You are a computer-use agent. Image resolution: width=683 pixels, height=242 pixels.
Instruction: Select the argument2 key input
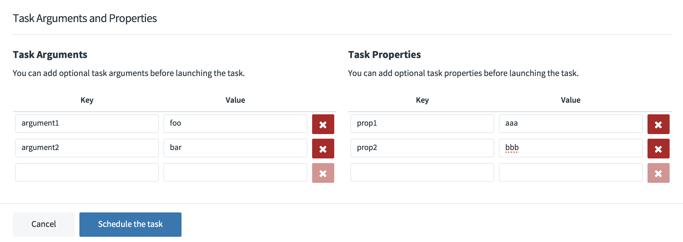[x=87, y=148]
